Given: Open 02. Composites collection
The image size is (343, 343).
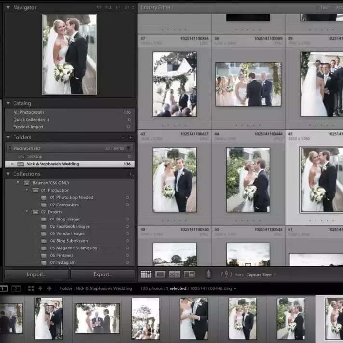Looking at the screenshot, I should (x=64, y=205).
